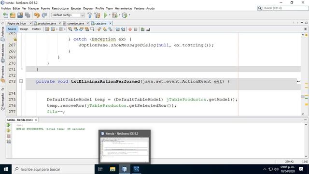Switch to Página de Inicio tab
This screenshot has width=309, height=174.
16,23
